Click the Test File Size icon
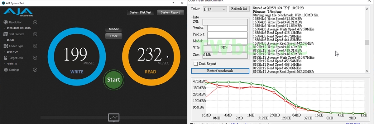Image resolution: width=374 pixels, height=124 pixels. pos(6,34)
